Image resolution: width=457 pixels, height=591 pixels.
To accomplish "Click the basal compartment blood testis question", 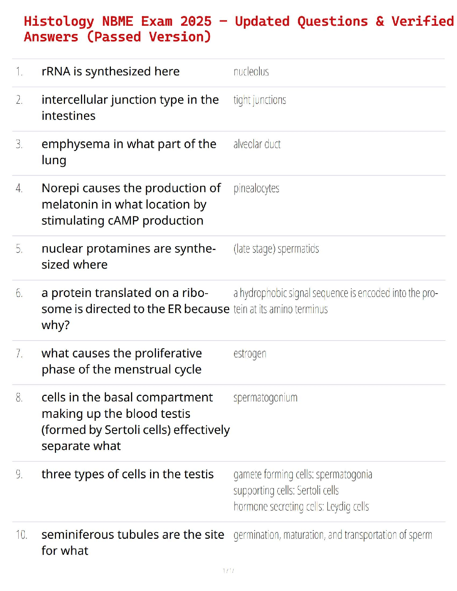I will (135, 422).
